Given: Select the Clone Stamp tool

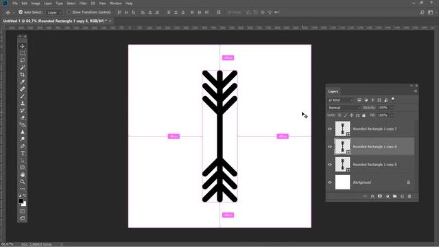Looking at the screenshot, I should coord(23,104).
